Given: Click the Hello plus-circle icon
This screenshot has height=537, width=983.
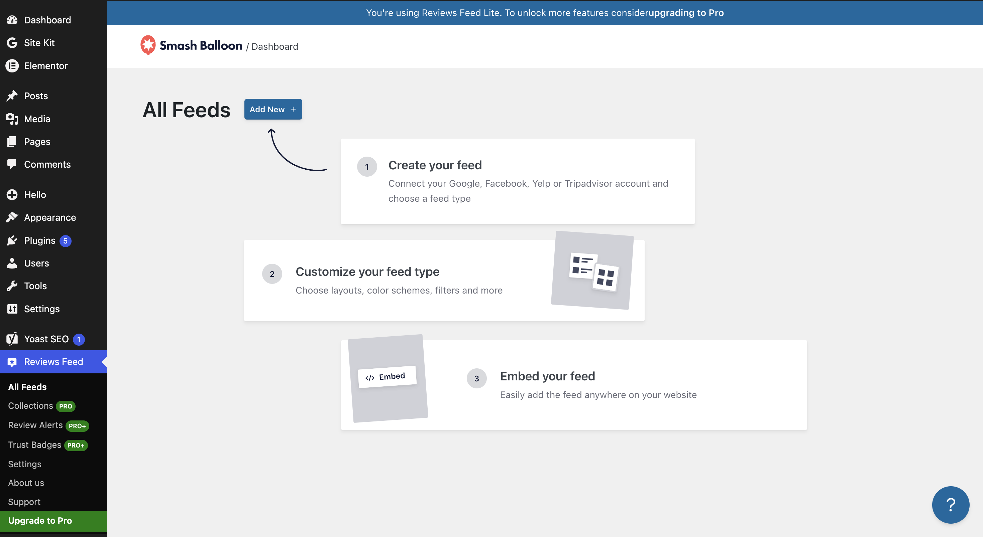Looking at the screenshot, I should click(12, 194).
